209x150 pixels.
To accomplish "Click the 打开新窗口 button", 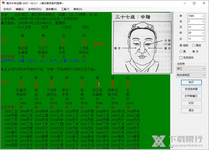I will click(x=191, y=96).
